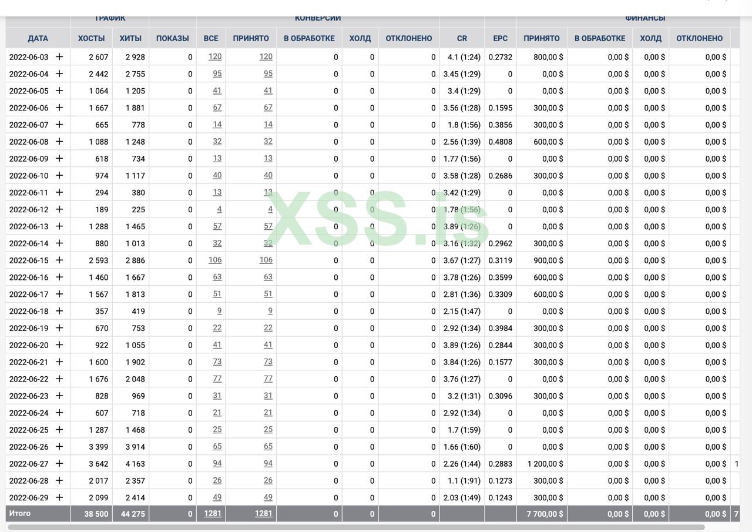Click the ВСЕ conversions column header
This screenshot has width=752, height=532.
click(x=211, y=38)
